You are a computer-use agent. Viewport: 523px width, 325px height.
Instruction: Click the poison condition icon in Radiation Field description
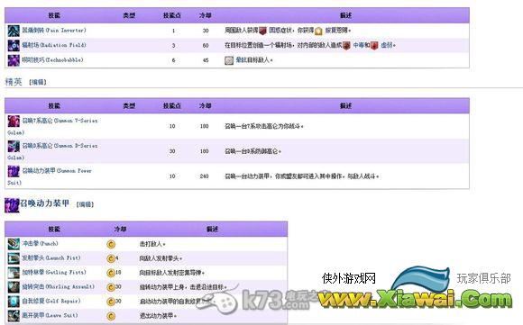coord(346,45)
